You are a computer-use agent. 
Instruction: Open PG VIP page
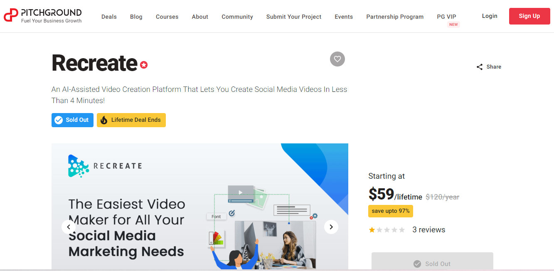[x=446, y=17]
